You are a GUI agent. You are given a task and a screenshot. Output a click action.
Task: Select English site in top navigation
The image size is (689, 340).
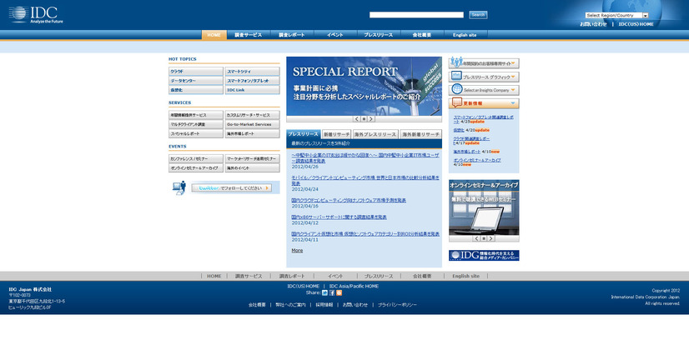[465, 35]
